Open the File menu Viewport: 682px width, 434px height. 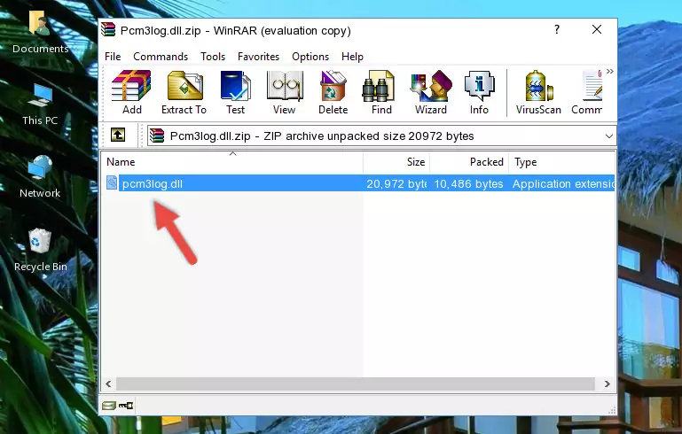(x=113, y=57)
